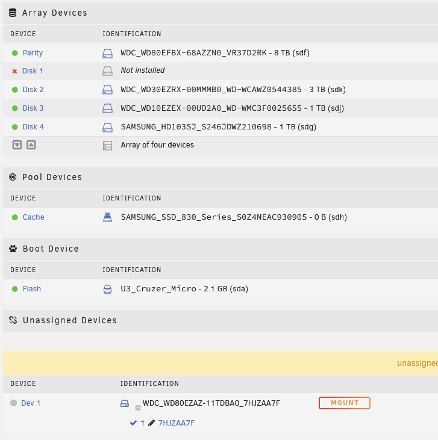438x440 pixels.
Task: Open the Disk 2 device link
Action: coord(33,90)
